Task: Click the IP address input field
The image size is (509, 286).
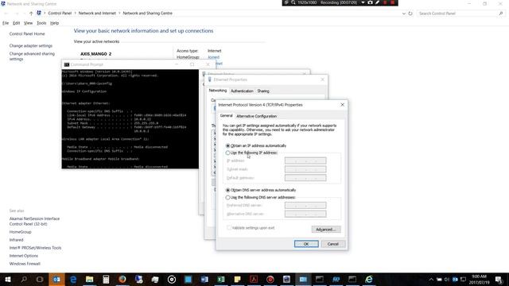Action: (x=305, y=160)
